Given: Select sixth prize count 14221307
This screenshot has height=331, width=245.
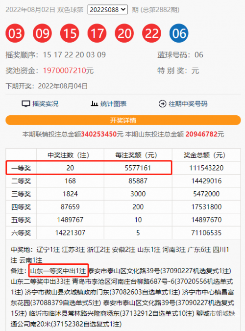Looking at the screenshot, I should click(x=70, y=233).
